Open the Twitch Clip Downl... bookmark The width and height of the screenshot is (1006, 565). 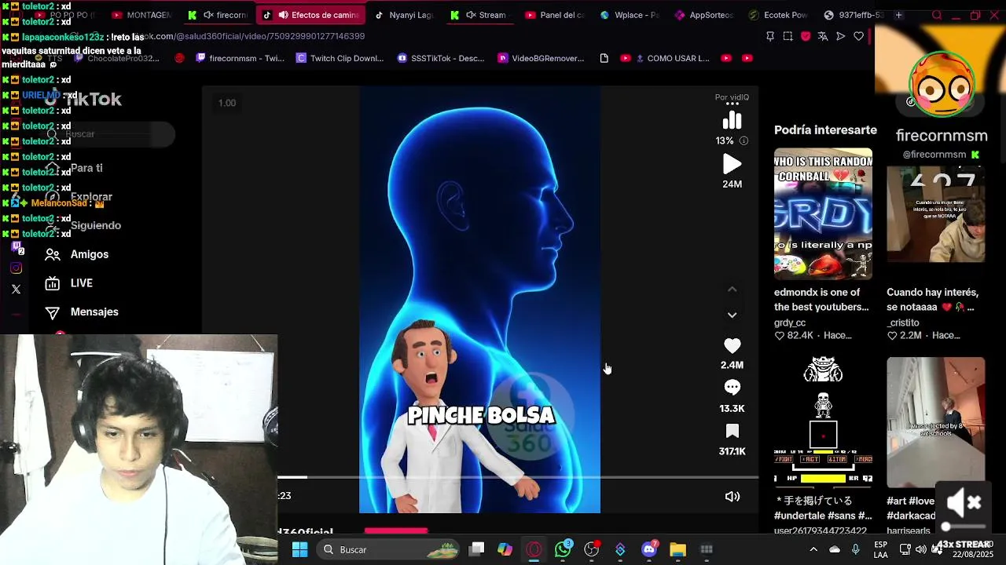(340, 58)
